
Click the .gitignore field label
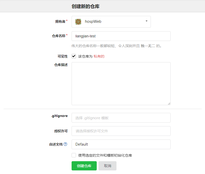59,116
